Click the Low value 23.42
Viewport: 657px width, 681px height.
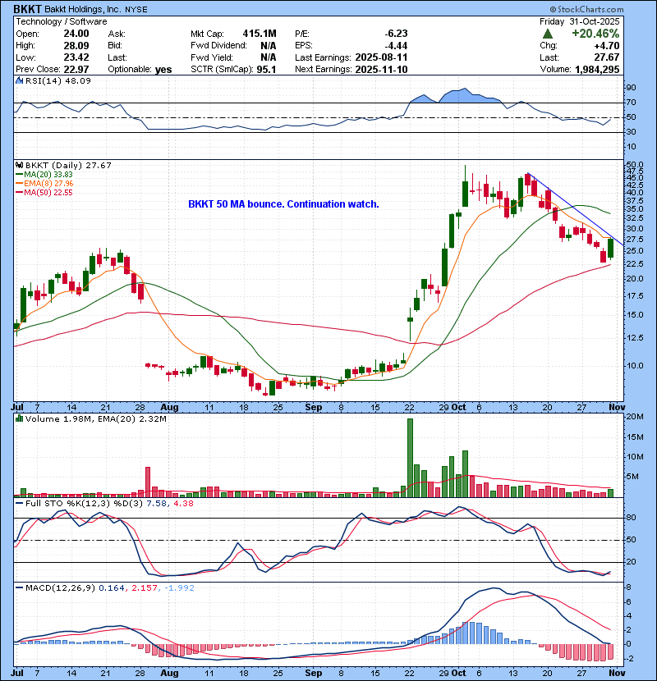(76, 57)
